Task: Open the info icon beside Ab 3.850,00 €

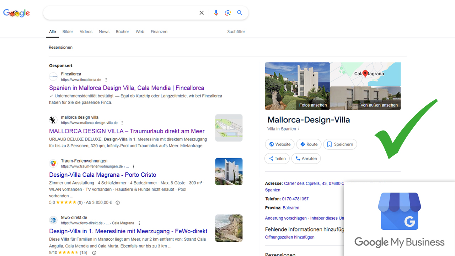Action: click(x=118, y=203)
